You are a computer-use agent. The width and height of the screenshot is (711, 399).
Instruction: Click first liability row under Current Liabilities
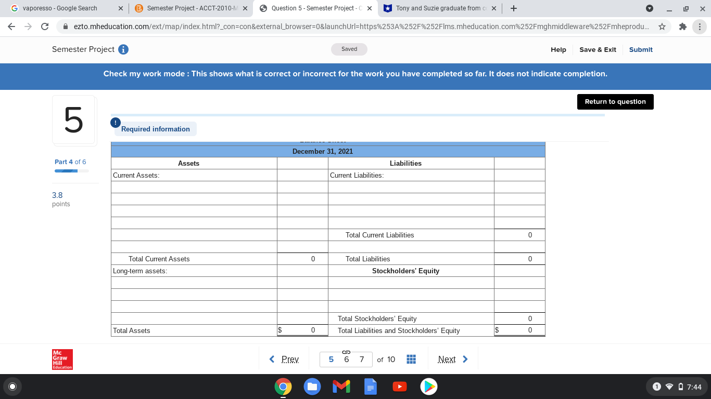(x=411, y=187)
